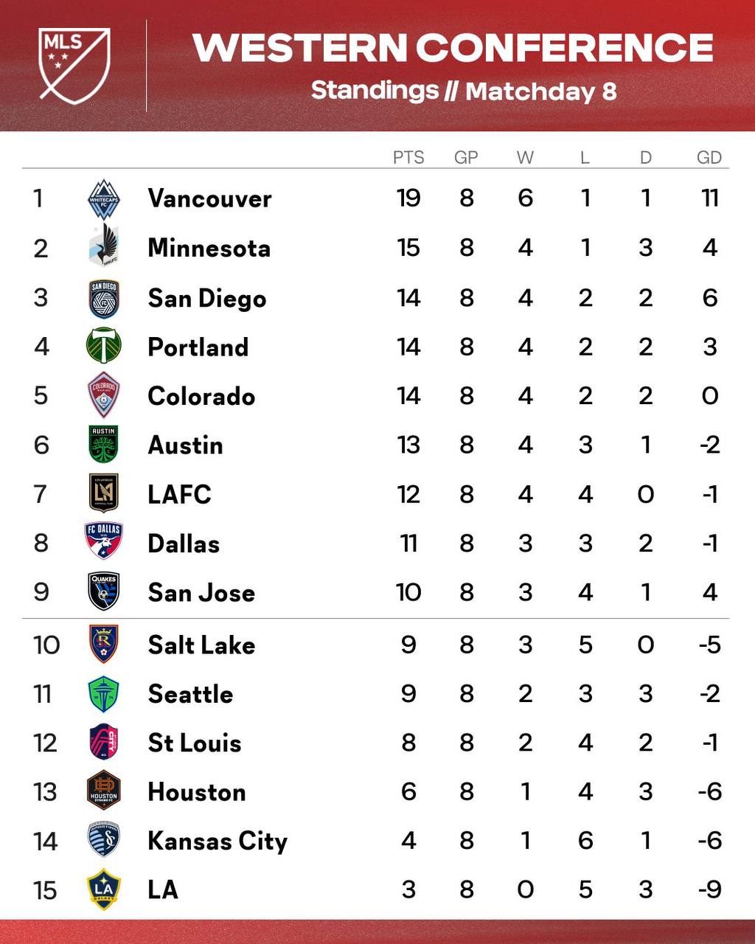This screenshot has width=755, height=944.
Task: Click the LA Galaxy crest
Action: (x=103, y=889)
